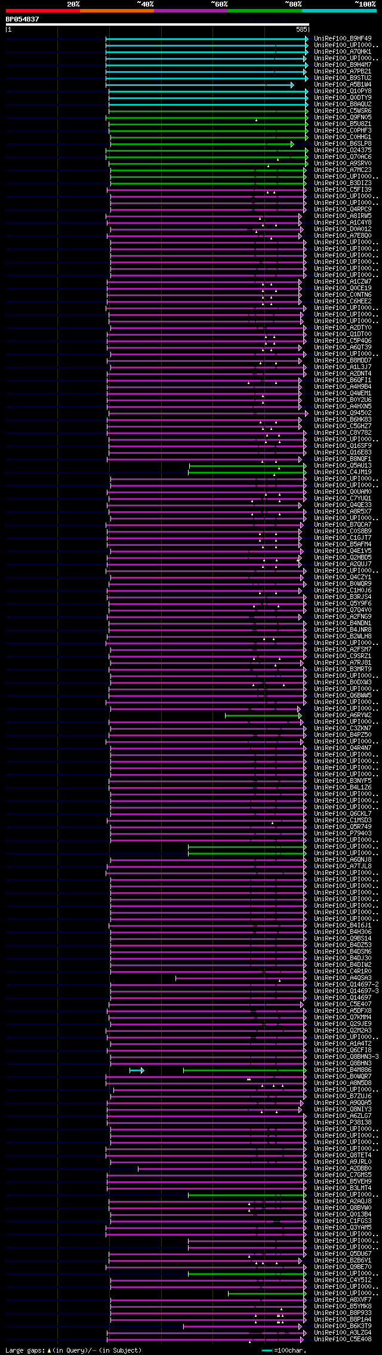
Task: Click hit label UniRef100_B8MDD7
Action: coord(343,360)
